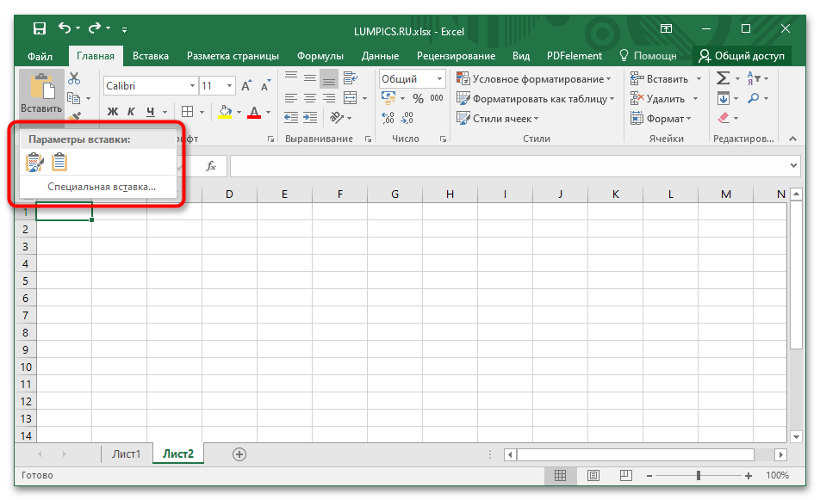820x500 pixels.
Task: Click the Clear eraser icon
Action: pyautogui.click(x=724, y=118)
